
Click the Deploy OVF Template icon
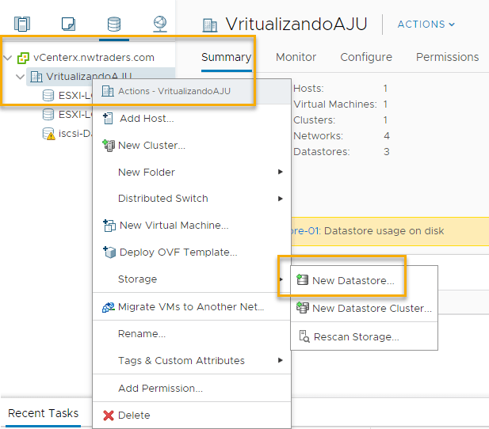tap(109, 252)
